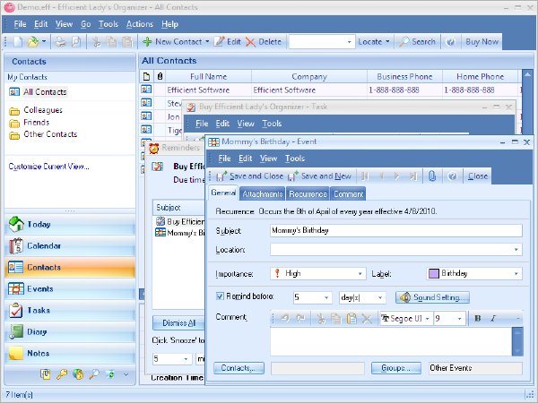This screenshot has width=538, height=403.
Task: Open the Label Birthday dropdown
Action: [x=516, y=274]
